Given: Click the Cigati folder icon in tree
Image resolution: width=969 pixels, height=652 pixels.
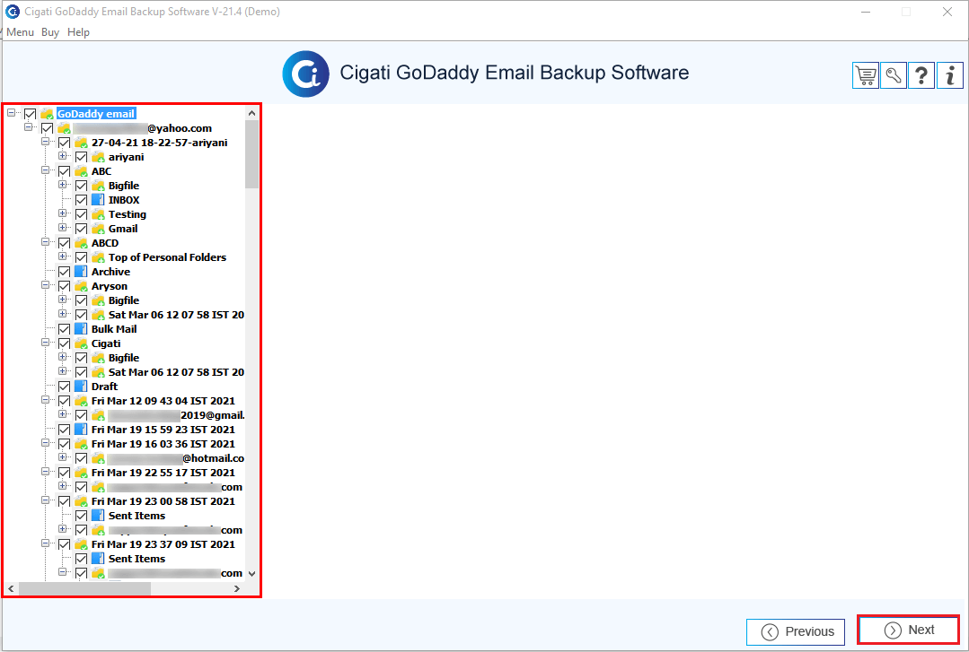Looking at the screenshot, I should pos(81,343).
